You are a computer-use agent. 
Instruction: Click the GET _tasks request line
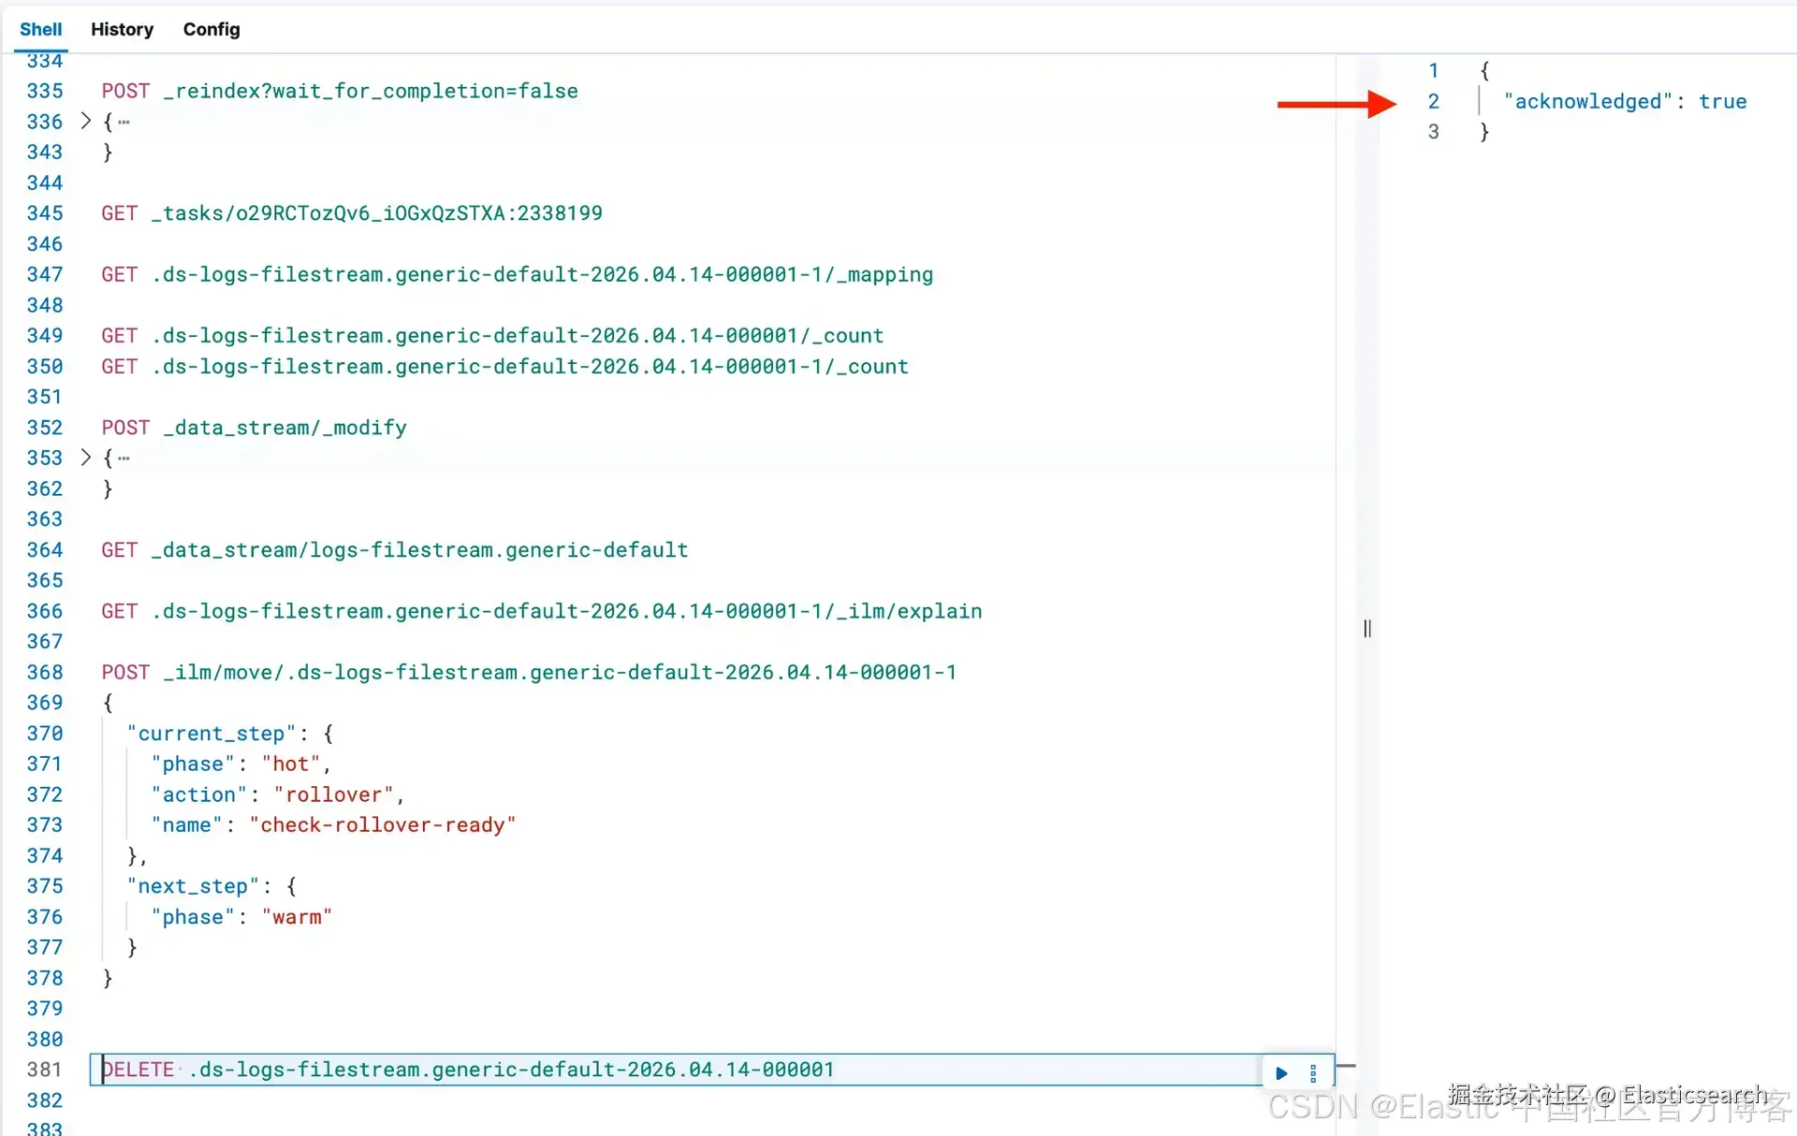pos(352,213)
